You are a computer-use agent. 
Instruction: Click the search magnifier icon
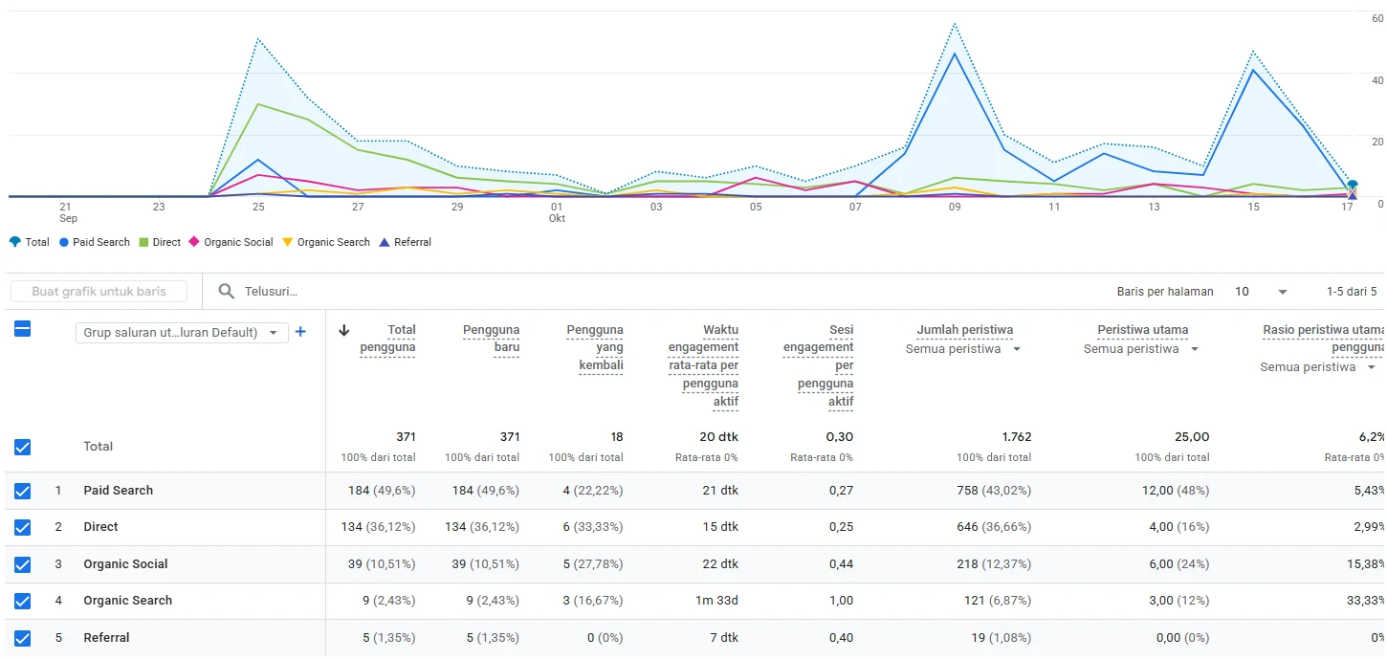click(227, 292)
